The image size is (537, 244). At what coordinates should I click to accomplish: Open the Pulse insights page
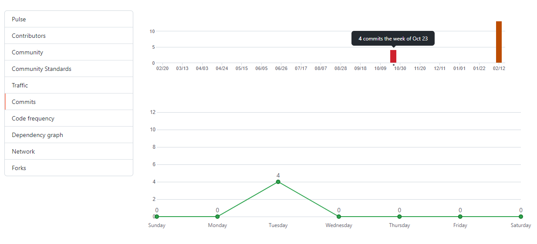(x=69, y=19)
